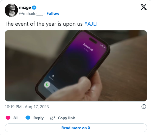The height and width of the screenshot is (135, 151).
Task: Open the #AJLT hashtag
Action: click(91, 24)
